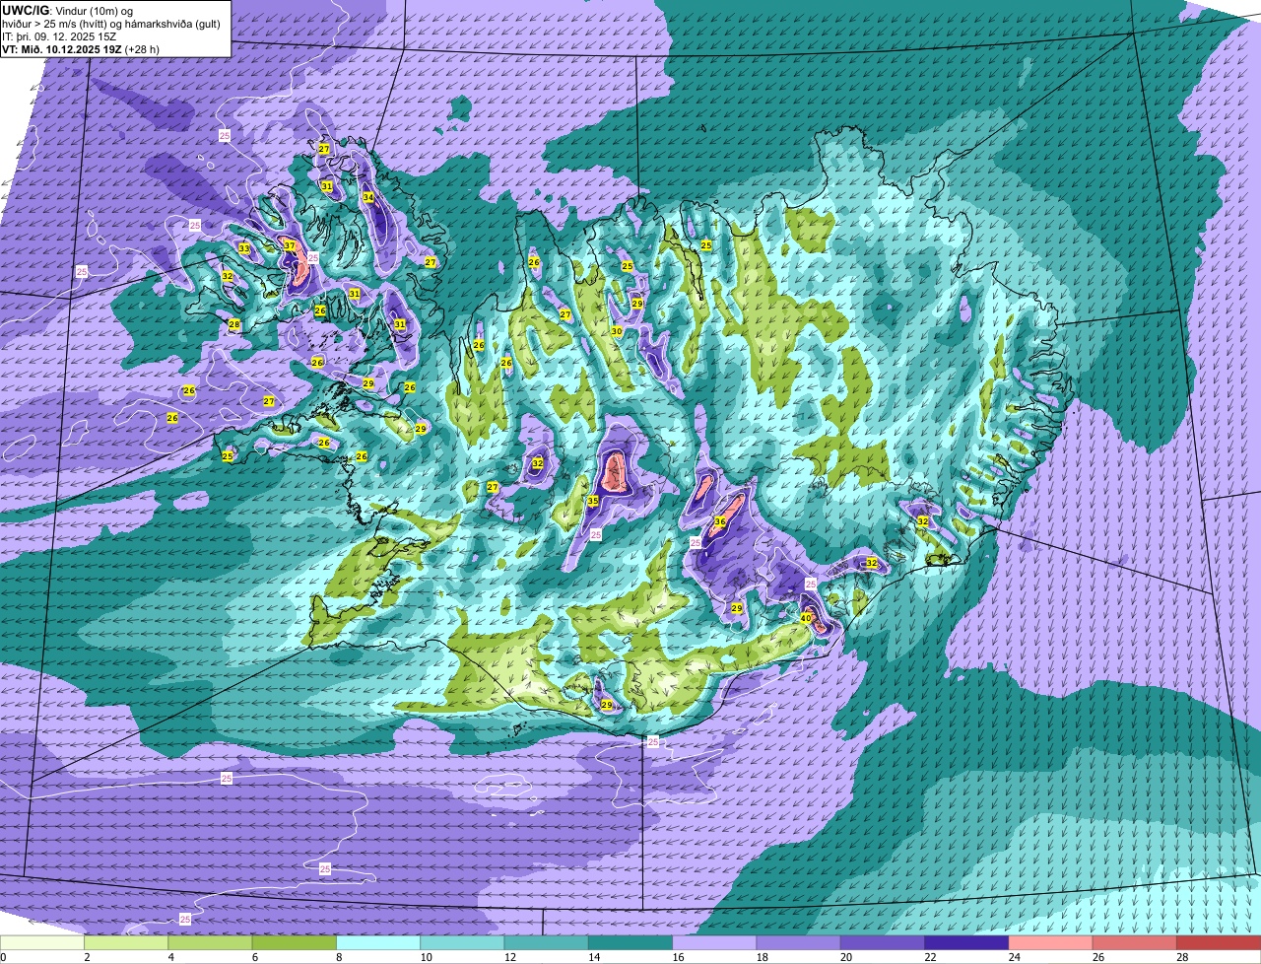Click the legend scale tick label "6"
Viewport: 1261px width, 964px height.
click(254, 957)
